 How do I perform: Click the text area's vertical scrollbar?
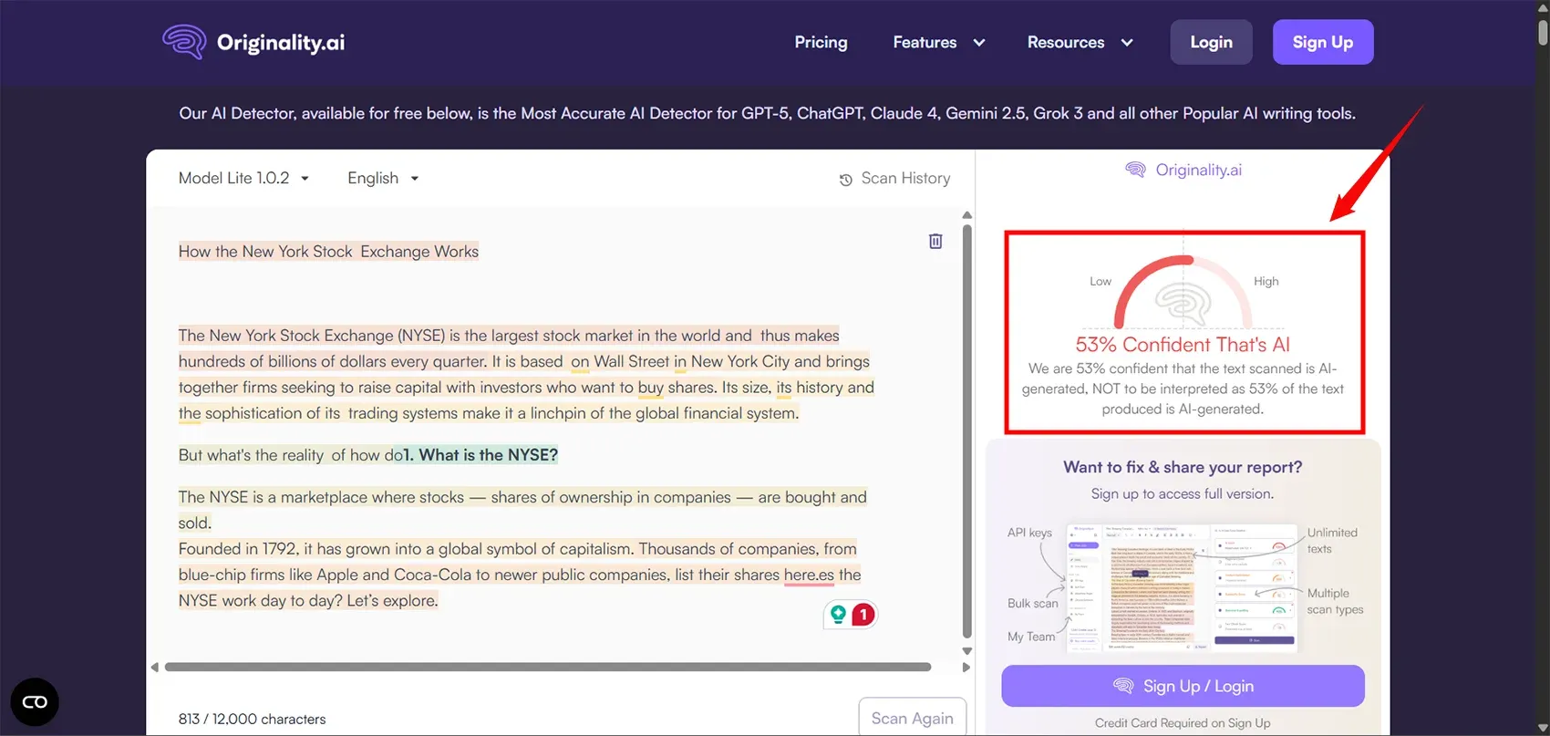[966, 429]
